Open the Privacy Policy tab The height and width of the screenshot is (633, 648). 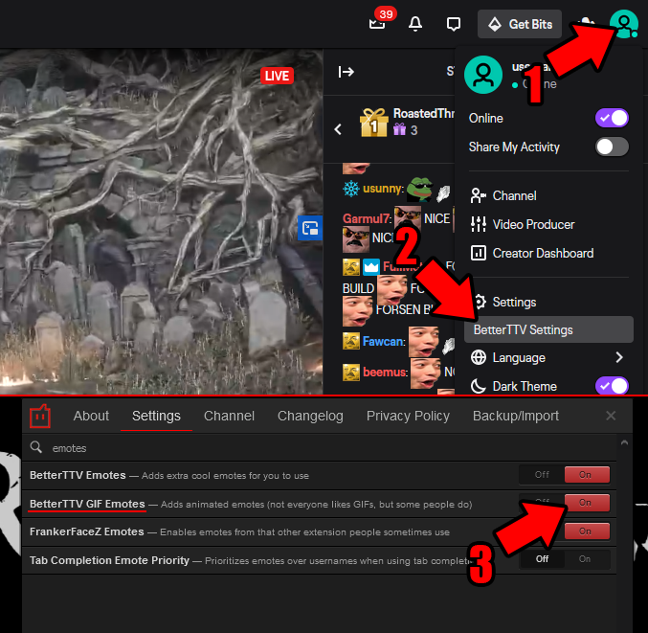pos(408,416)
